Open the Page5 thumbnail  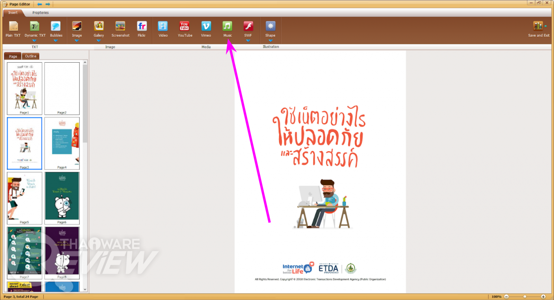tap(25, 198)
